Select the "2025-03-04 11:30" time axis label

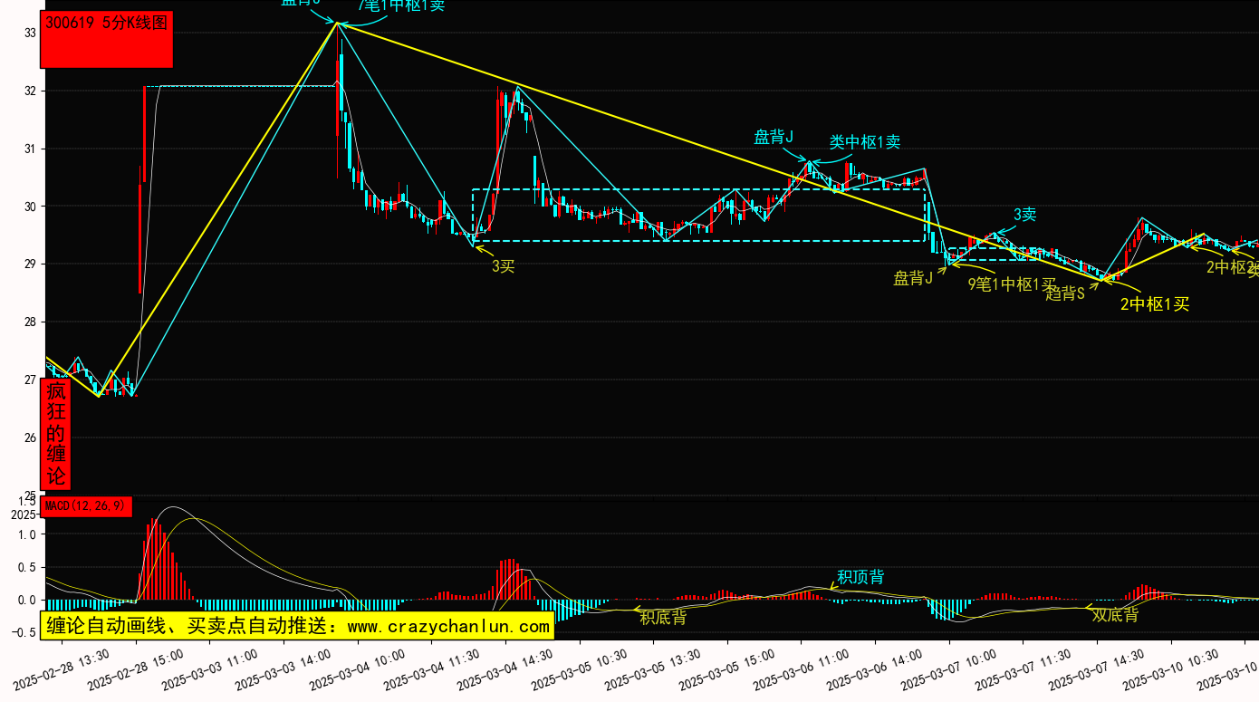tap(432, 669)
